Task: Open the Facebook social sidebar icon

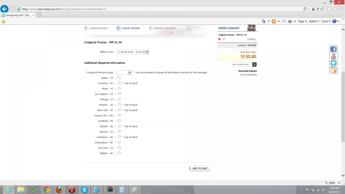Action: pyautogui.click(x=333, y=49)
